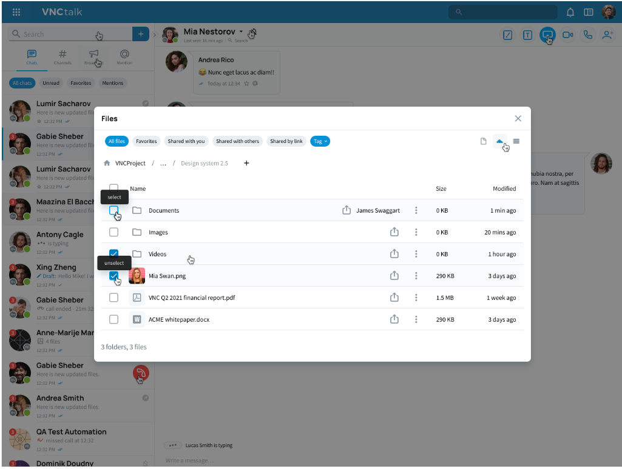This screenshot has width=622, height=469.
Task: Click the add participant icon
Action: 607,35
